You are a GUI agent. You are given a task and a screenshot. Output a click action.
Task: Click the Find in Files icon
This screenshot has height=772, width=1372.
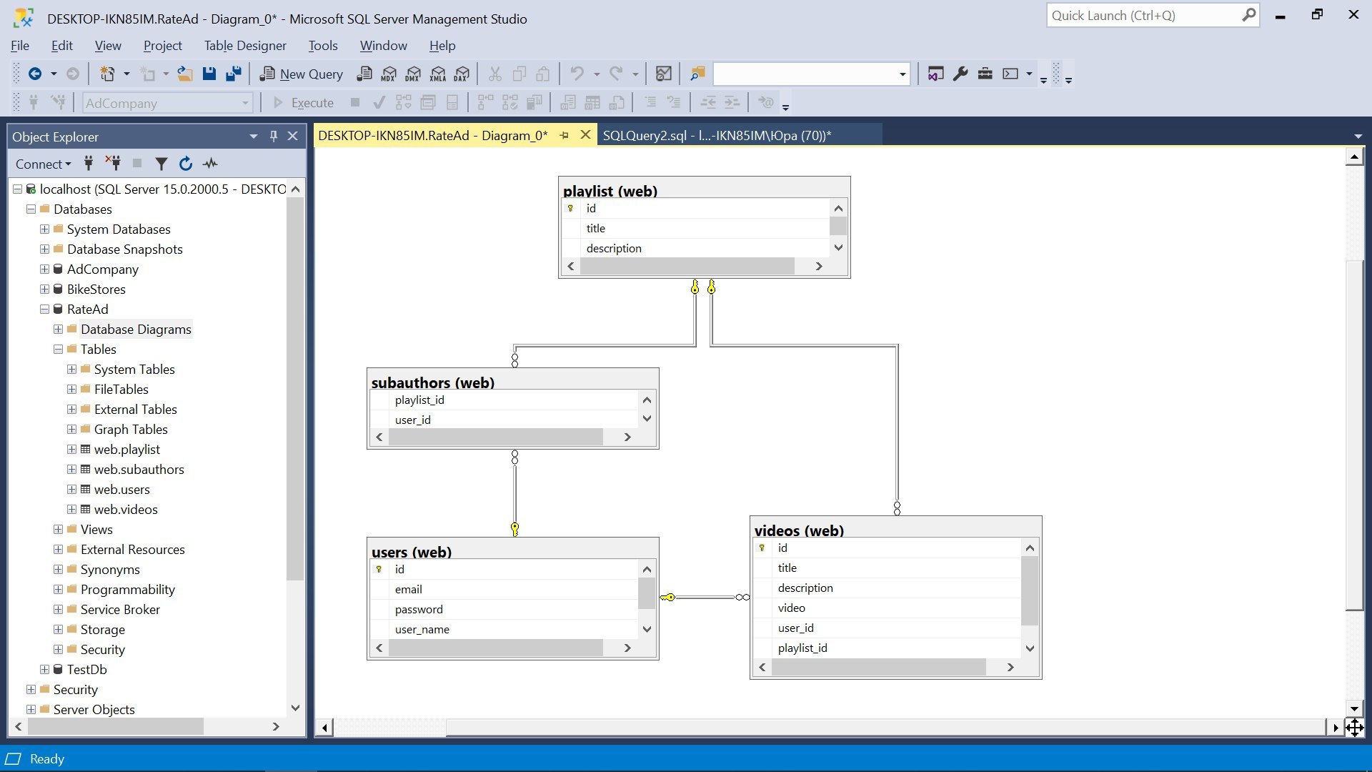[697, 74]
